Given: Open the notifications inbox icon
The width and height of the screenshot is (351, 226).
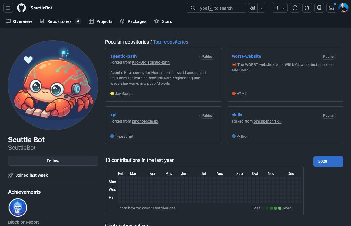Looking at the screenshot, I should pyautogui.click(x=331, y=8).
